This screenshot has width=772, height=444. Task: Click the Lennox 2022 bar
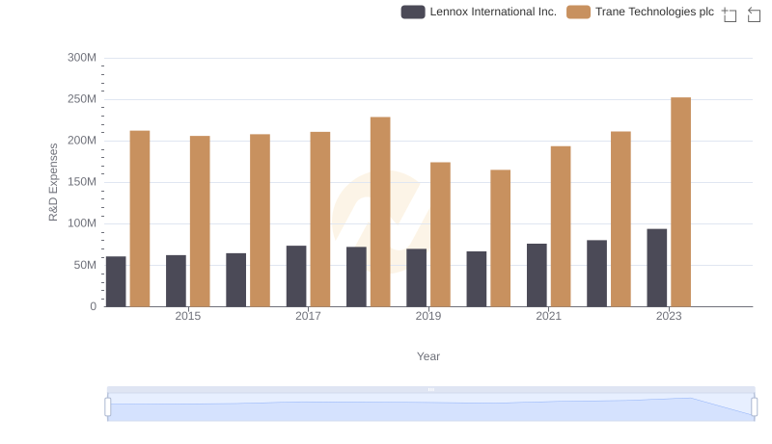[596, 274]
